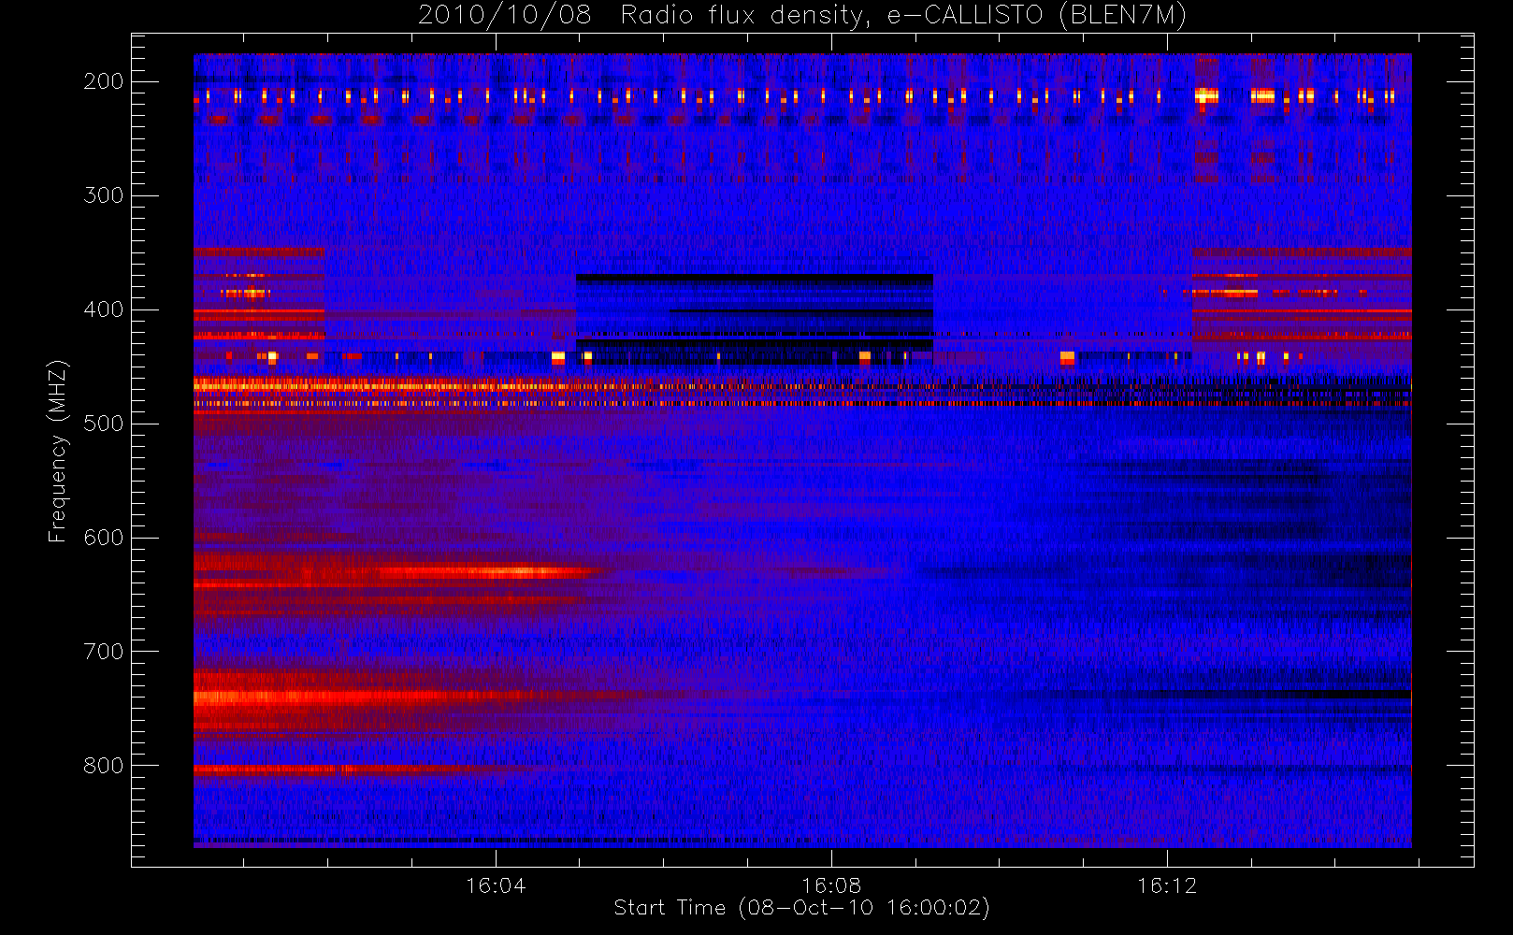Click the 16:04 time tick label
Screen dimensions: 1513x935
pyautogui.click(x=496, y=885)
